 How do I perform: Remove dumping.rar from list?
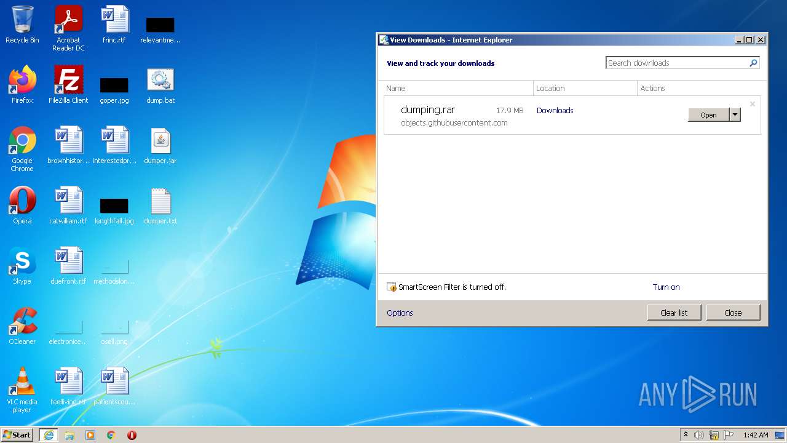coord(752,104)
